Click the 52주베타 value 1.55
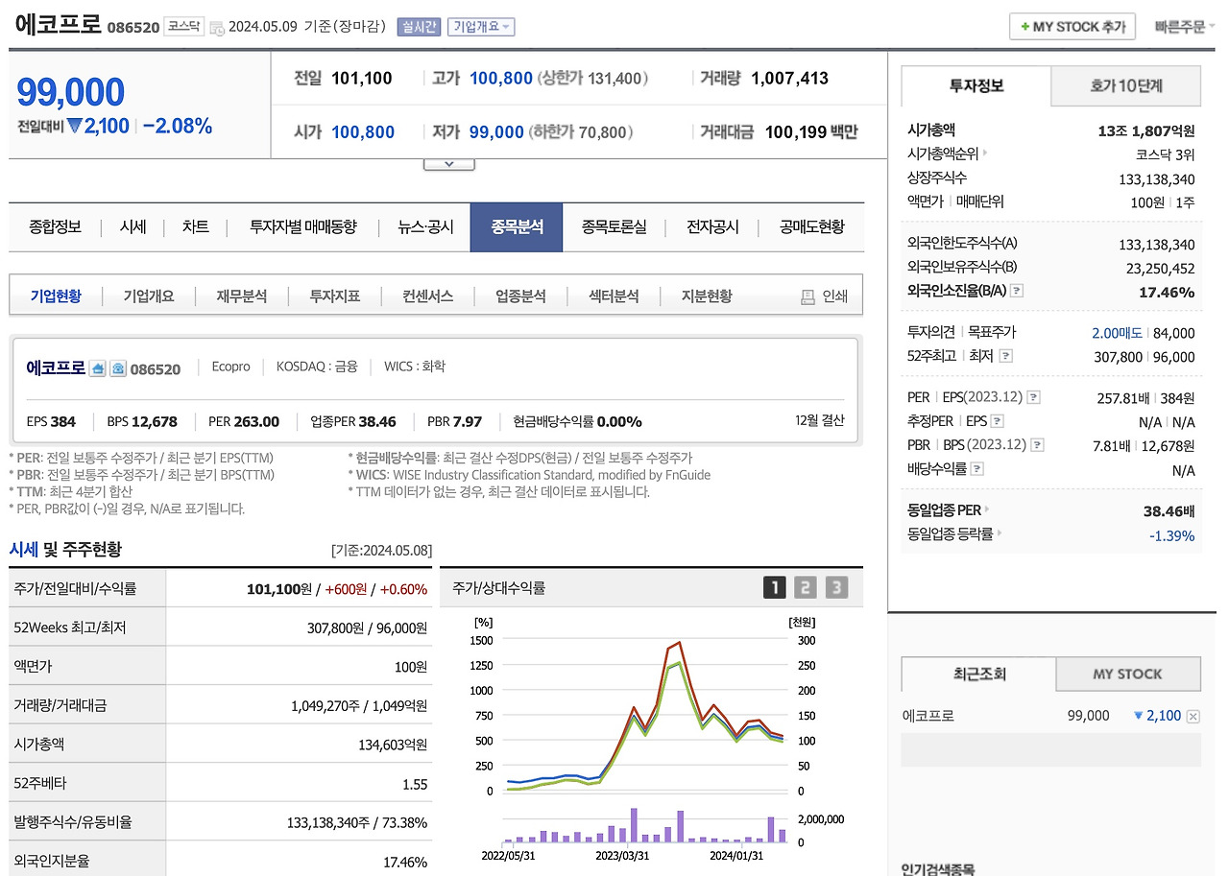The height and width of the screenshot is (876, 1229). 415,784
